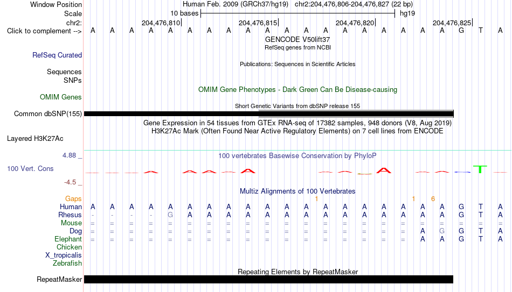Click 'Repeating Elements by RepeatMasker' title
Image resolution: width=512 pixels, height=292 pixels.
click(298, 272)
